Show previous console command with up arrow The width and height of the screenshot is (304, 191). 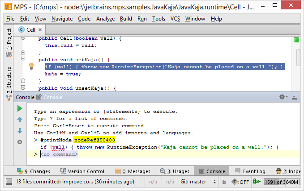[x=20, y=120]
